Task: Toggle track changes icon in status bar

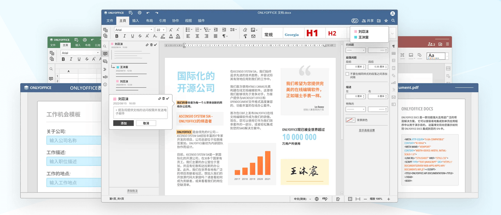Action: coord(338,199)
